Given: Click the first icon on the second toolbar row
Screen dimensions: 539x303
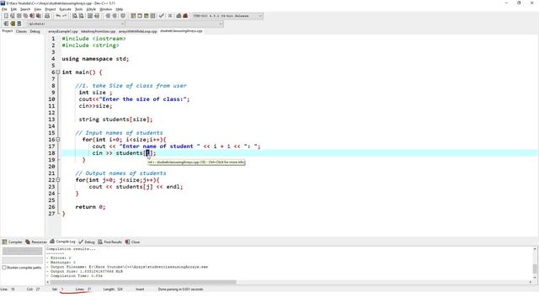Looking at the screenshot, I should click(x=6, y=24).
